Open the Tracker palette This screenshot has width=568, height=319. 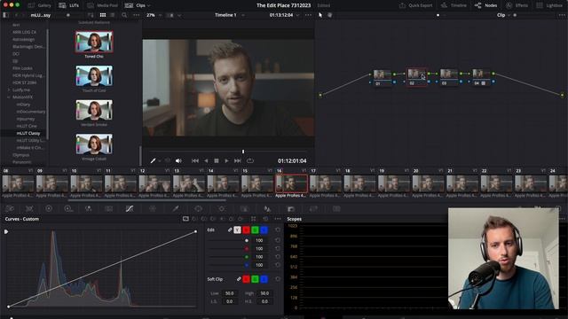pos(221,209)
